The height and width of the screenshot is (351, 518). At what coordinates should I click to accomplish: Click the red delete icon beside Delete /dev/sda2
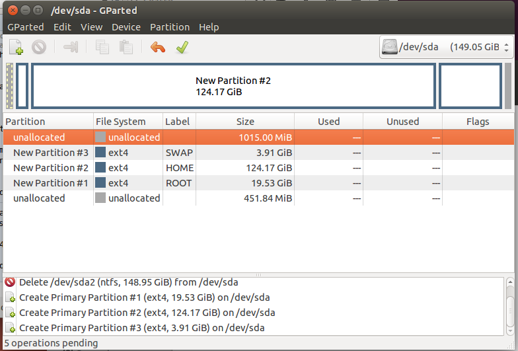(10, 282)
